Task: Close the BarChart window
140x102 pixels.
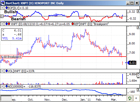Action: pyautogui.click(x=137, y=3)
